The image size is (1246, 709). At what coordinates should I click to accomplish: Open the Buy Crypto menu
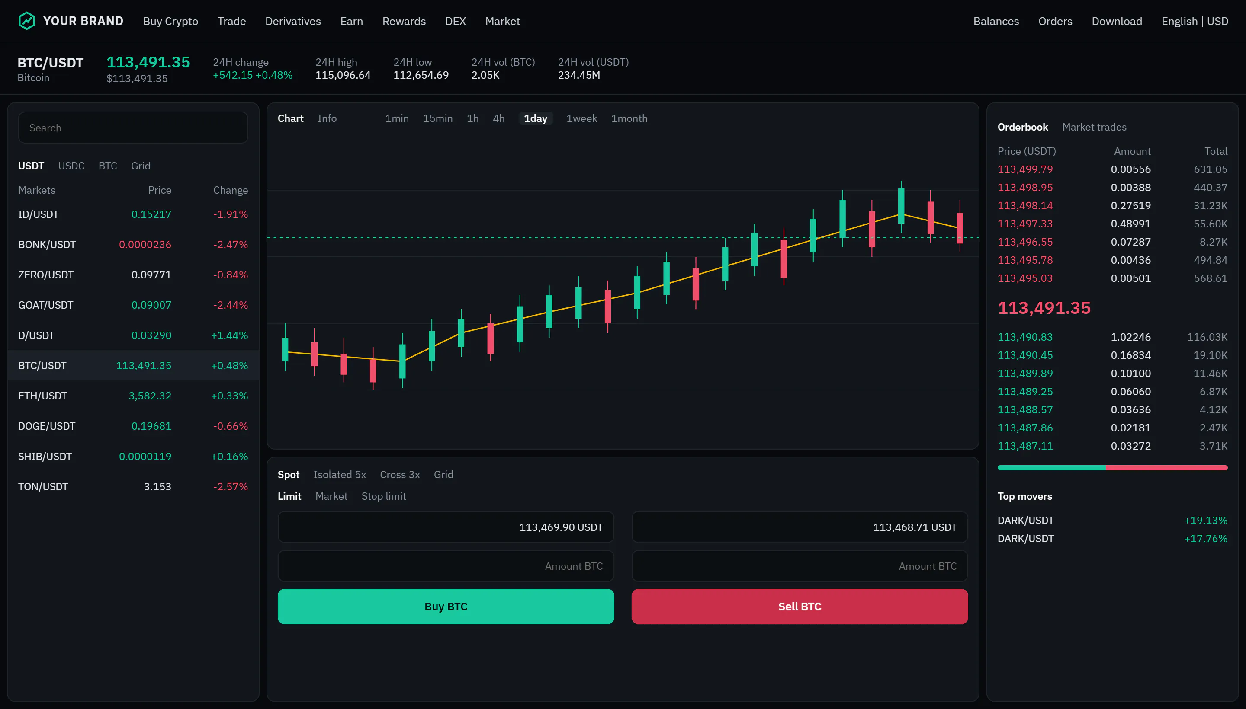pyautogui.click(x=170, y=22)
